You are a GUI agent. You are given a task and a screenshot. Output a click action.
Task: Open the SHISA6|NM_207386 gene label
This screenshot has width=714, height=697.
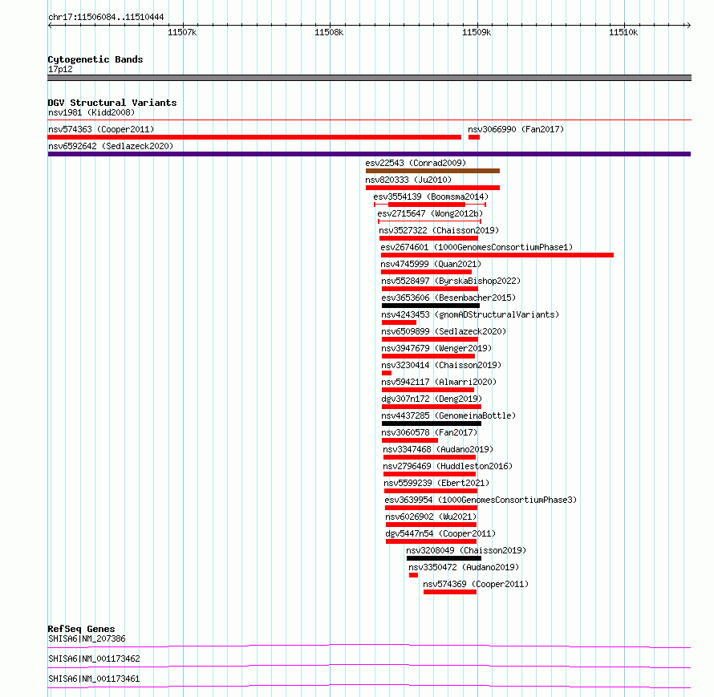(x=87, y=638)
